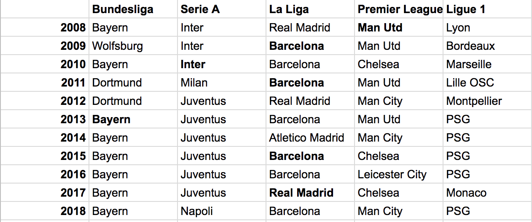Select the 2018 year cell

(44, 211)
